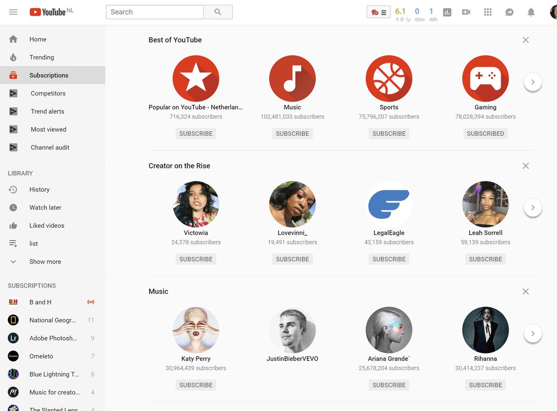Open the YouTube apps grid

(488, 13)
